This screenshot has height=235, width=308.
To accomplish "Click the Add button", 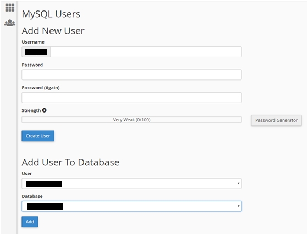I will click(x=30, y=222).
